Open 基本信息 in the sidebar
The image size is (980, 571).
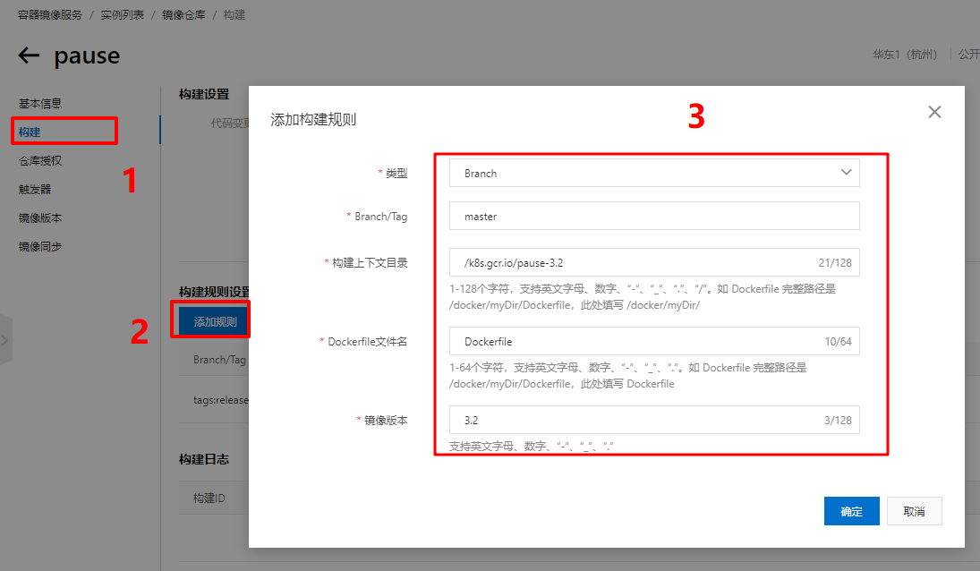[40, 104]
